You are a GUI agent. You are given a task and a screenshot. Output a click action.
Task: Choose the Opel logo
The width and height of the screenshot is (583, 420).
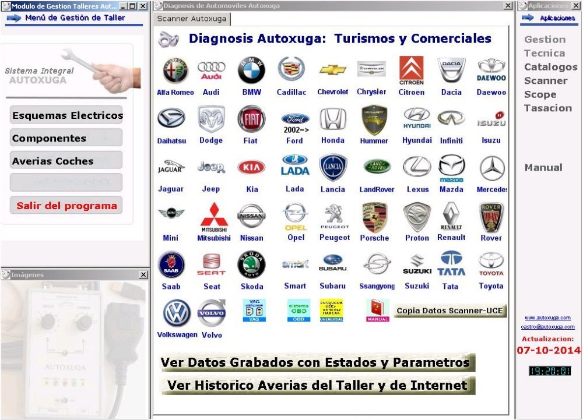coord(296,217)
